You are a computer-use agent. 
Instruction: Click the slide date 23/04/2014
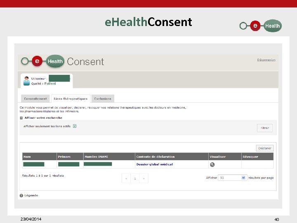pyautogui.click(x=31, y=219)
